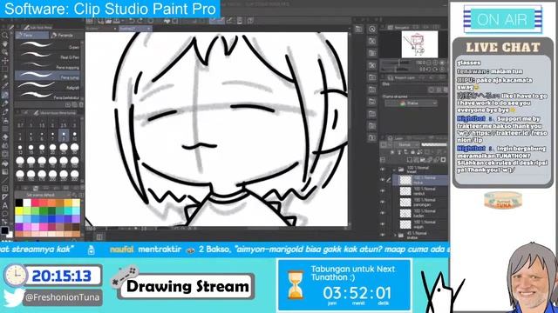Click the hourglass icon beside Tunathon timer
The image size is (558, 313).
(x=296, y=285)
